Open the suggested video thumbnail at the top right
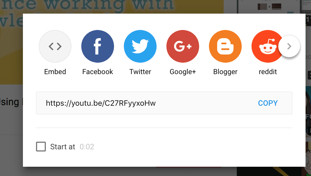 (x=270, y=7)
